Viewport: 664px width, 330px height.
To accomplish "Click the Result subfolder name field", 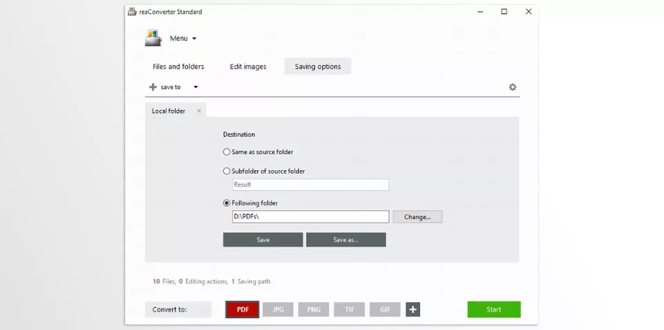I will coord(311,185).
